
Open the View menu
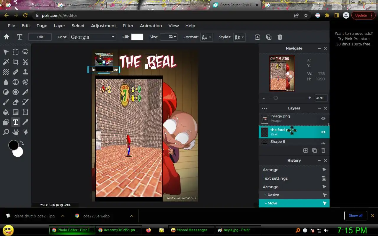tap(174, 26)
